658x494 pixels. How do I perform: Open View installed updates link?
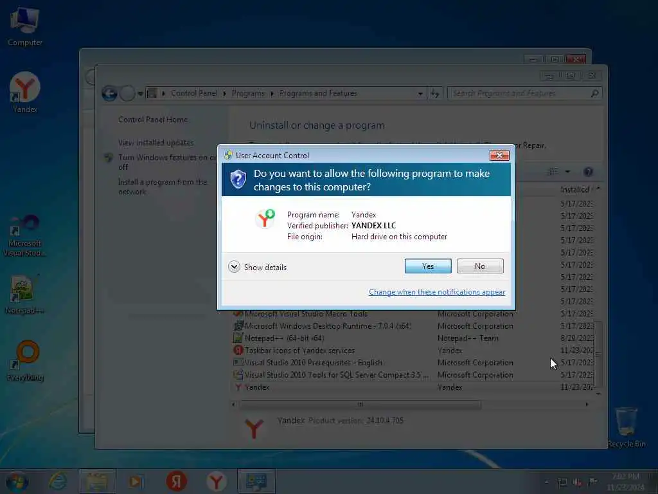click(x=156, y=143)
